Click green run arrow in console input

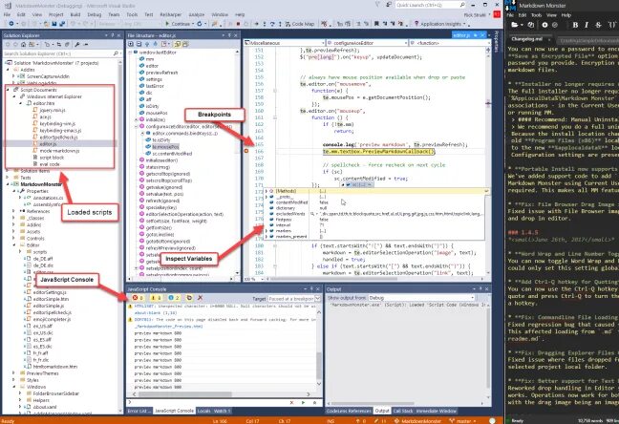tap(303, 403)
